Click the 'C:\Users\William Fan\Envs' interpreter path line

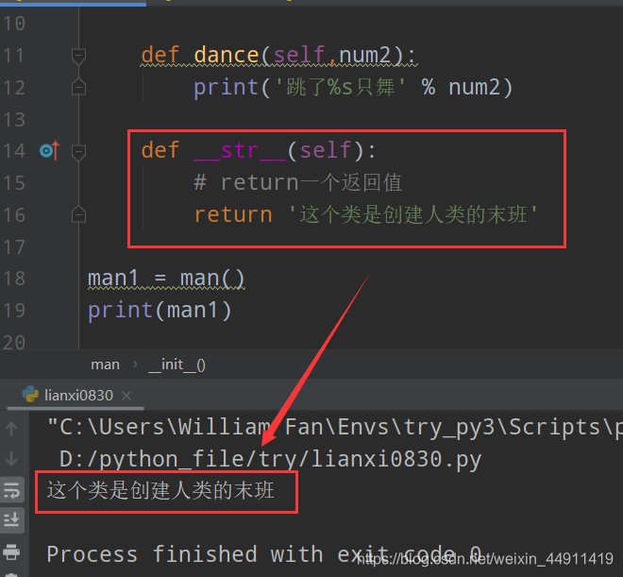[x=334, y=428]
